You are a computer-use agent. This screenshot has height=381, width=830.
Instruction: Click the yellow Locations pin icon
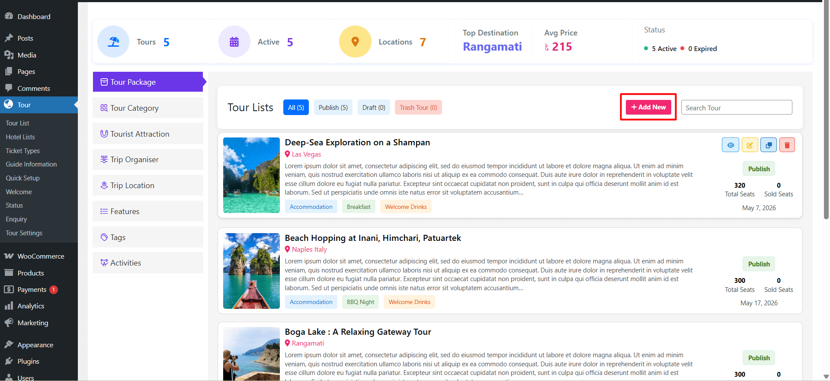pos(355,42)
